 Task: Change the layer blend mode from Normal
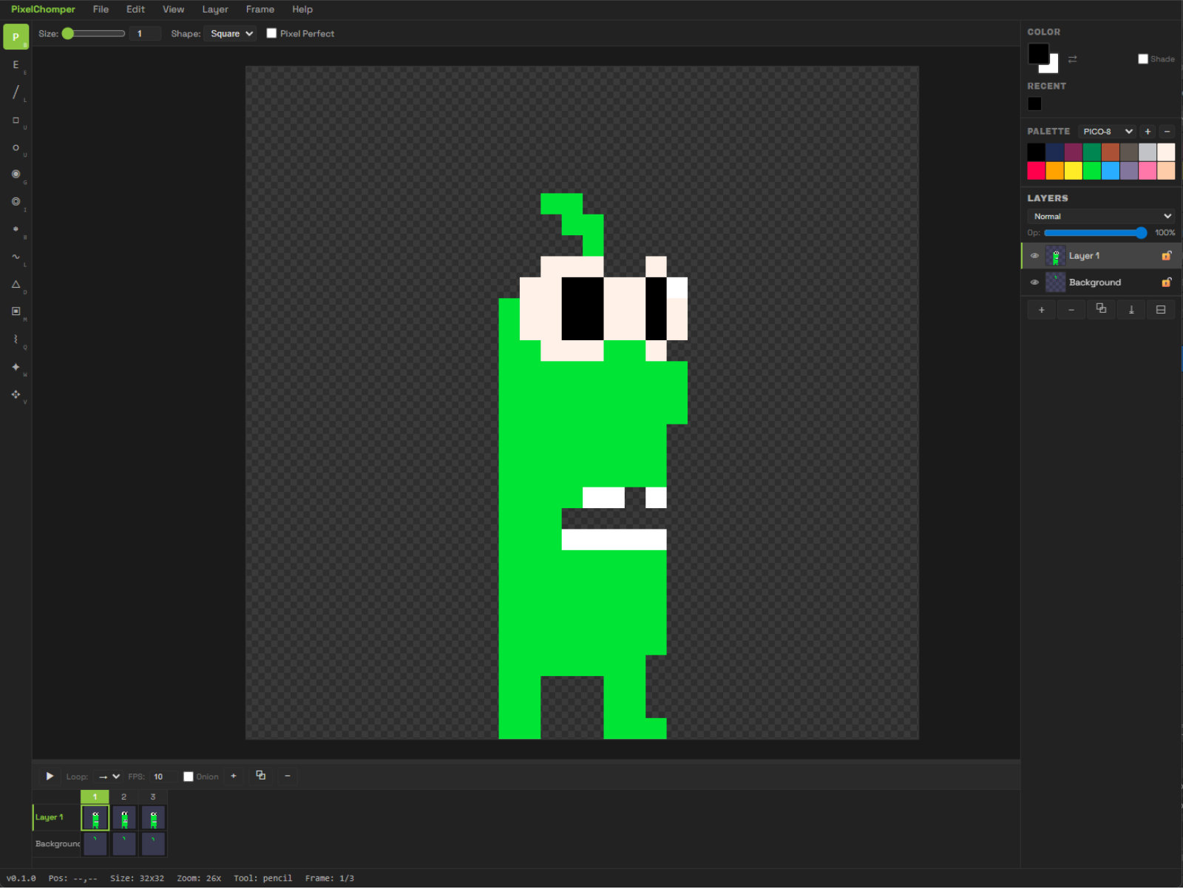(x=1100, y=216)
